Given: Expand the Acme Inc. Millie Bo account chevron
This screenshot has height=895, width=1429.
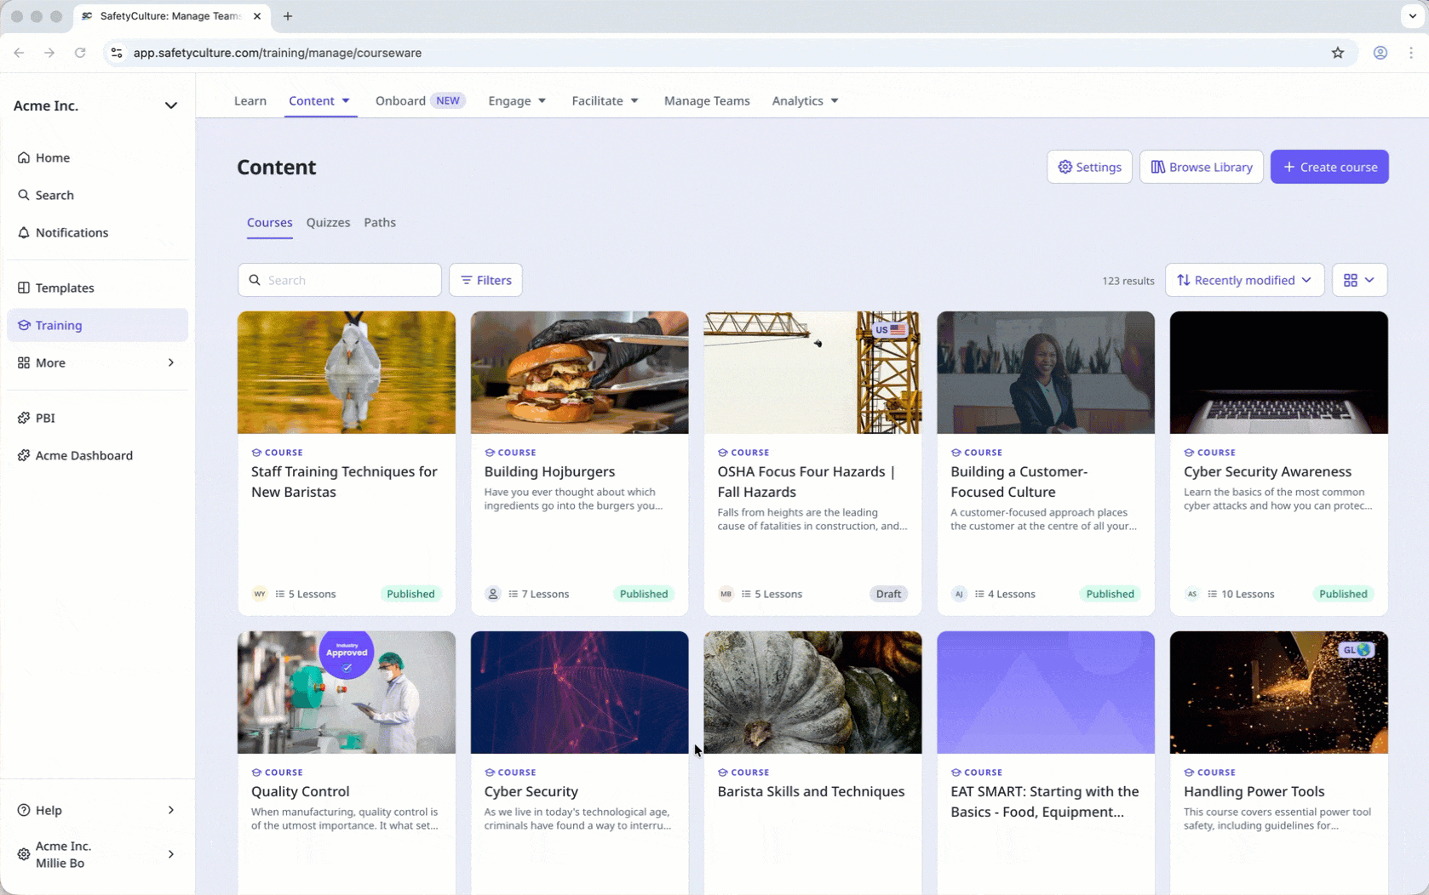Looking at the screenshot, I should coord(170,854).
